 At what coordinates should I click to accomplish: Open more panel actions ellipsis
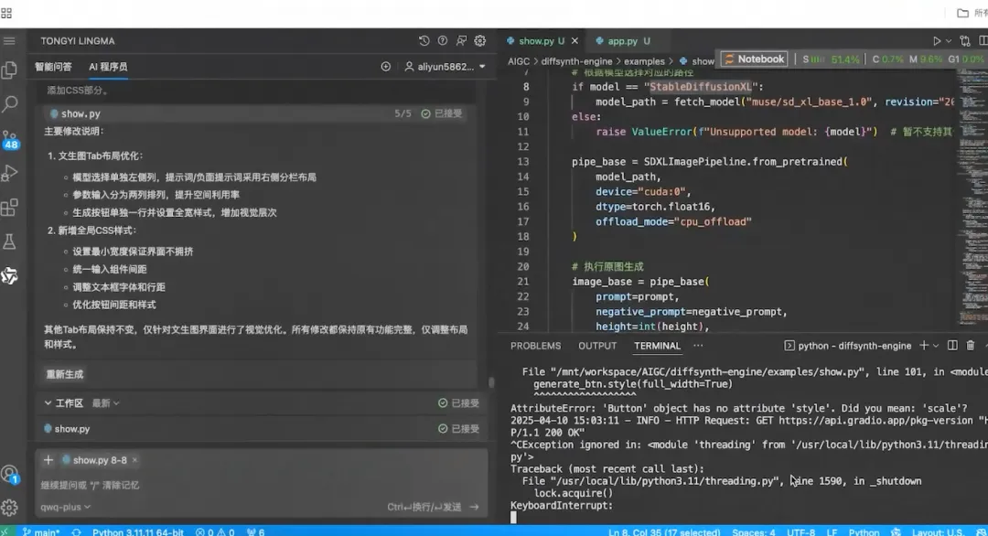click(x=697, y=345)
